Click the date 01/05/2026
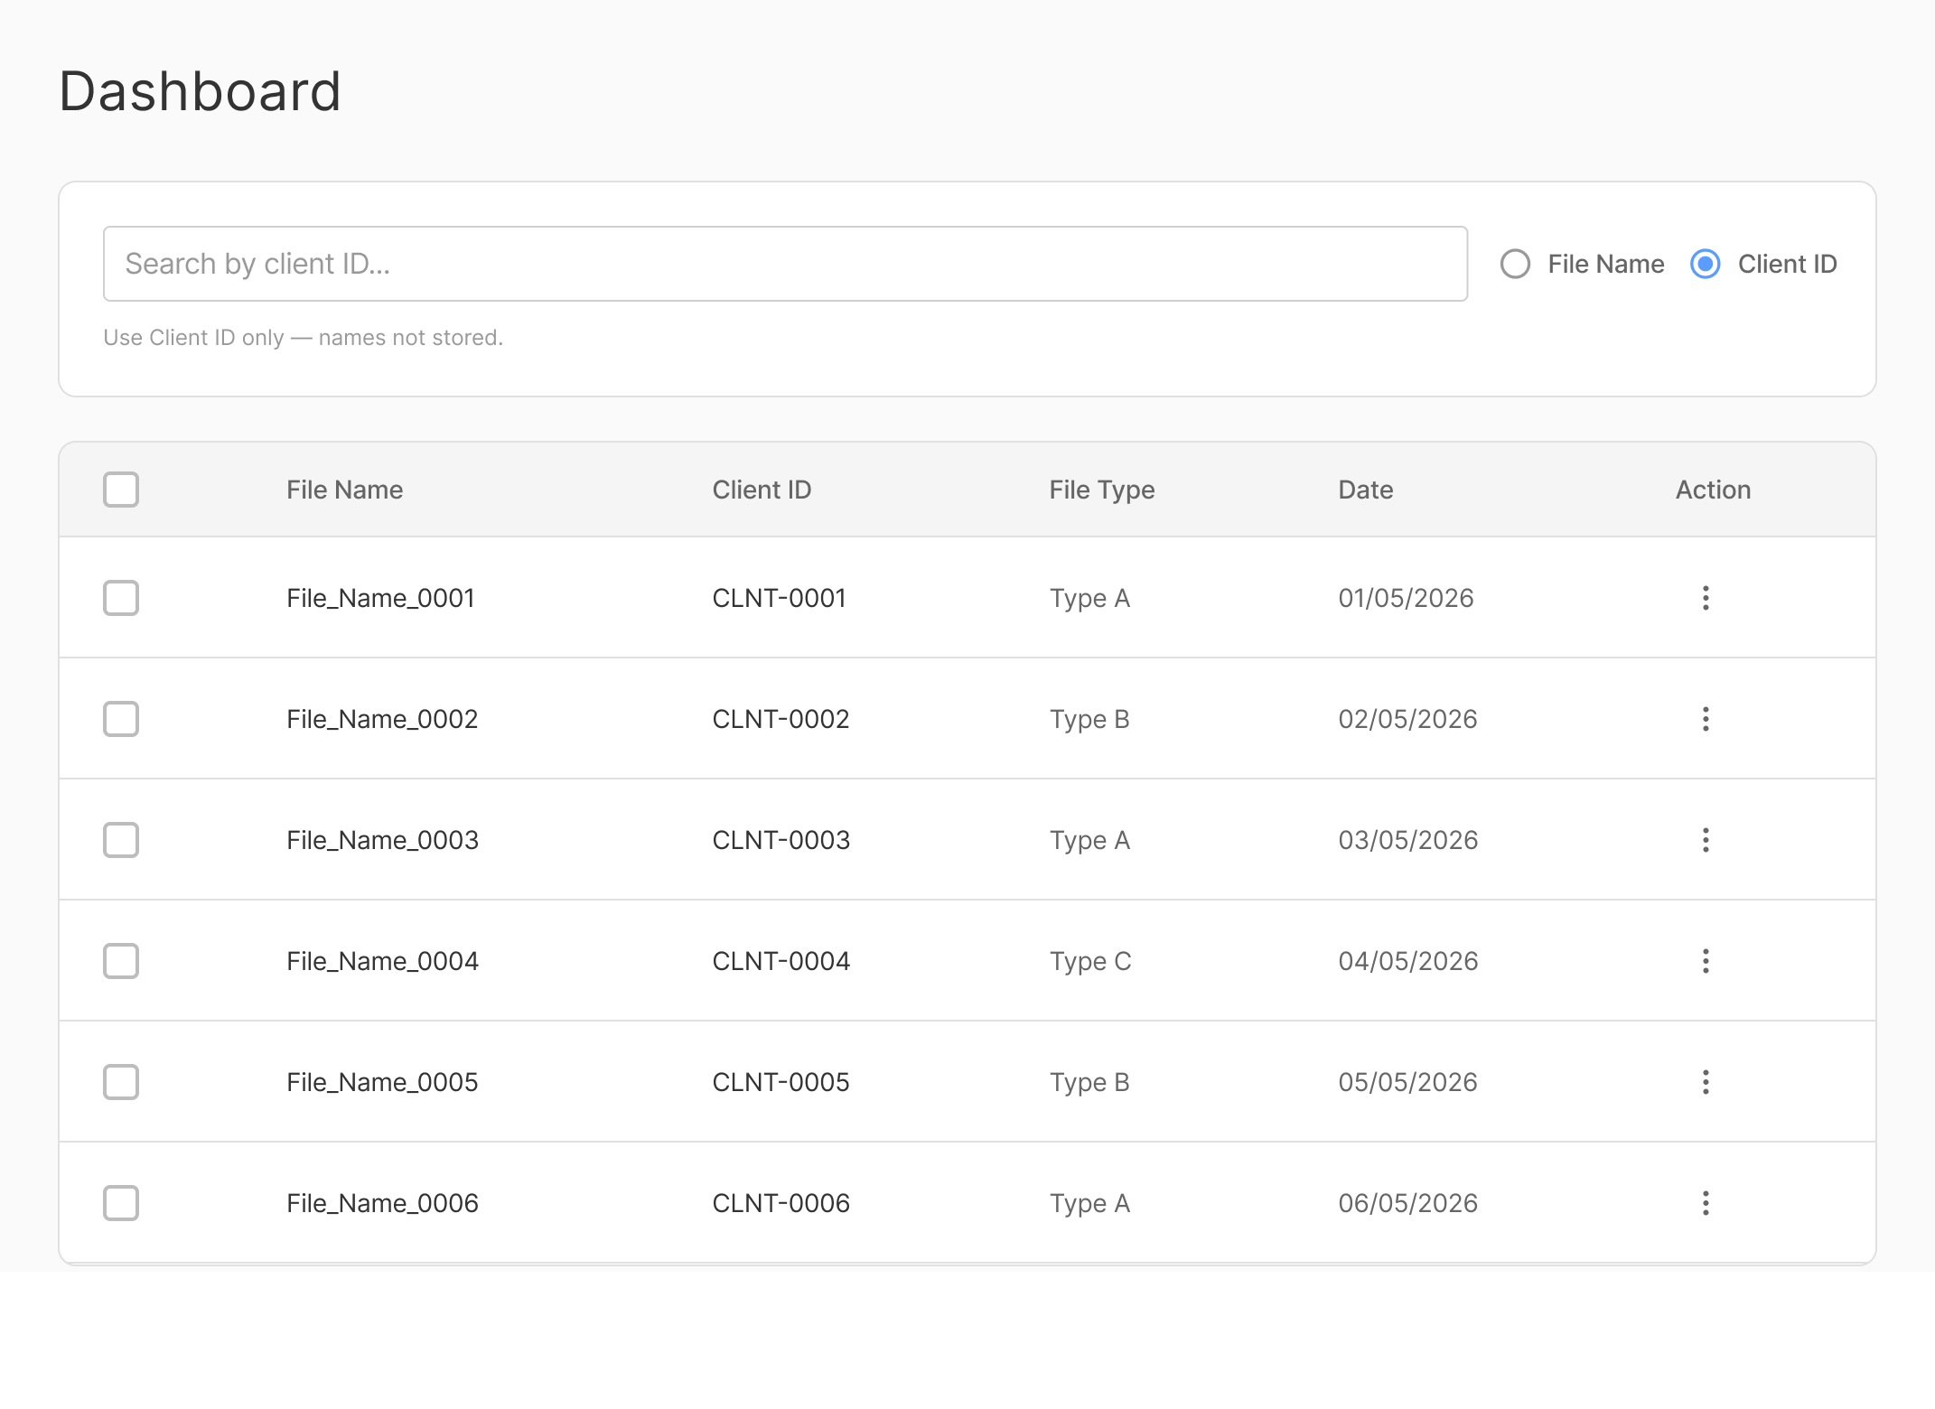The width and height of the screenshot is (1935, 1409). point(1406,598)
